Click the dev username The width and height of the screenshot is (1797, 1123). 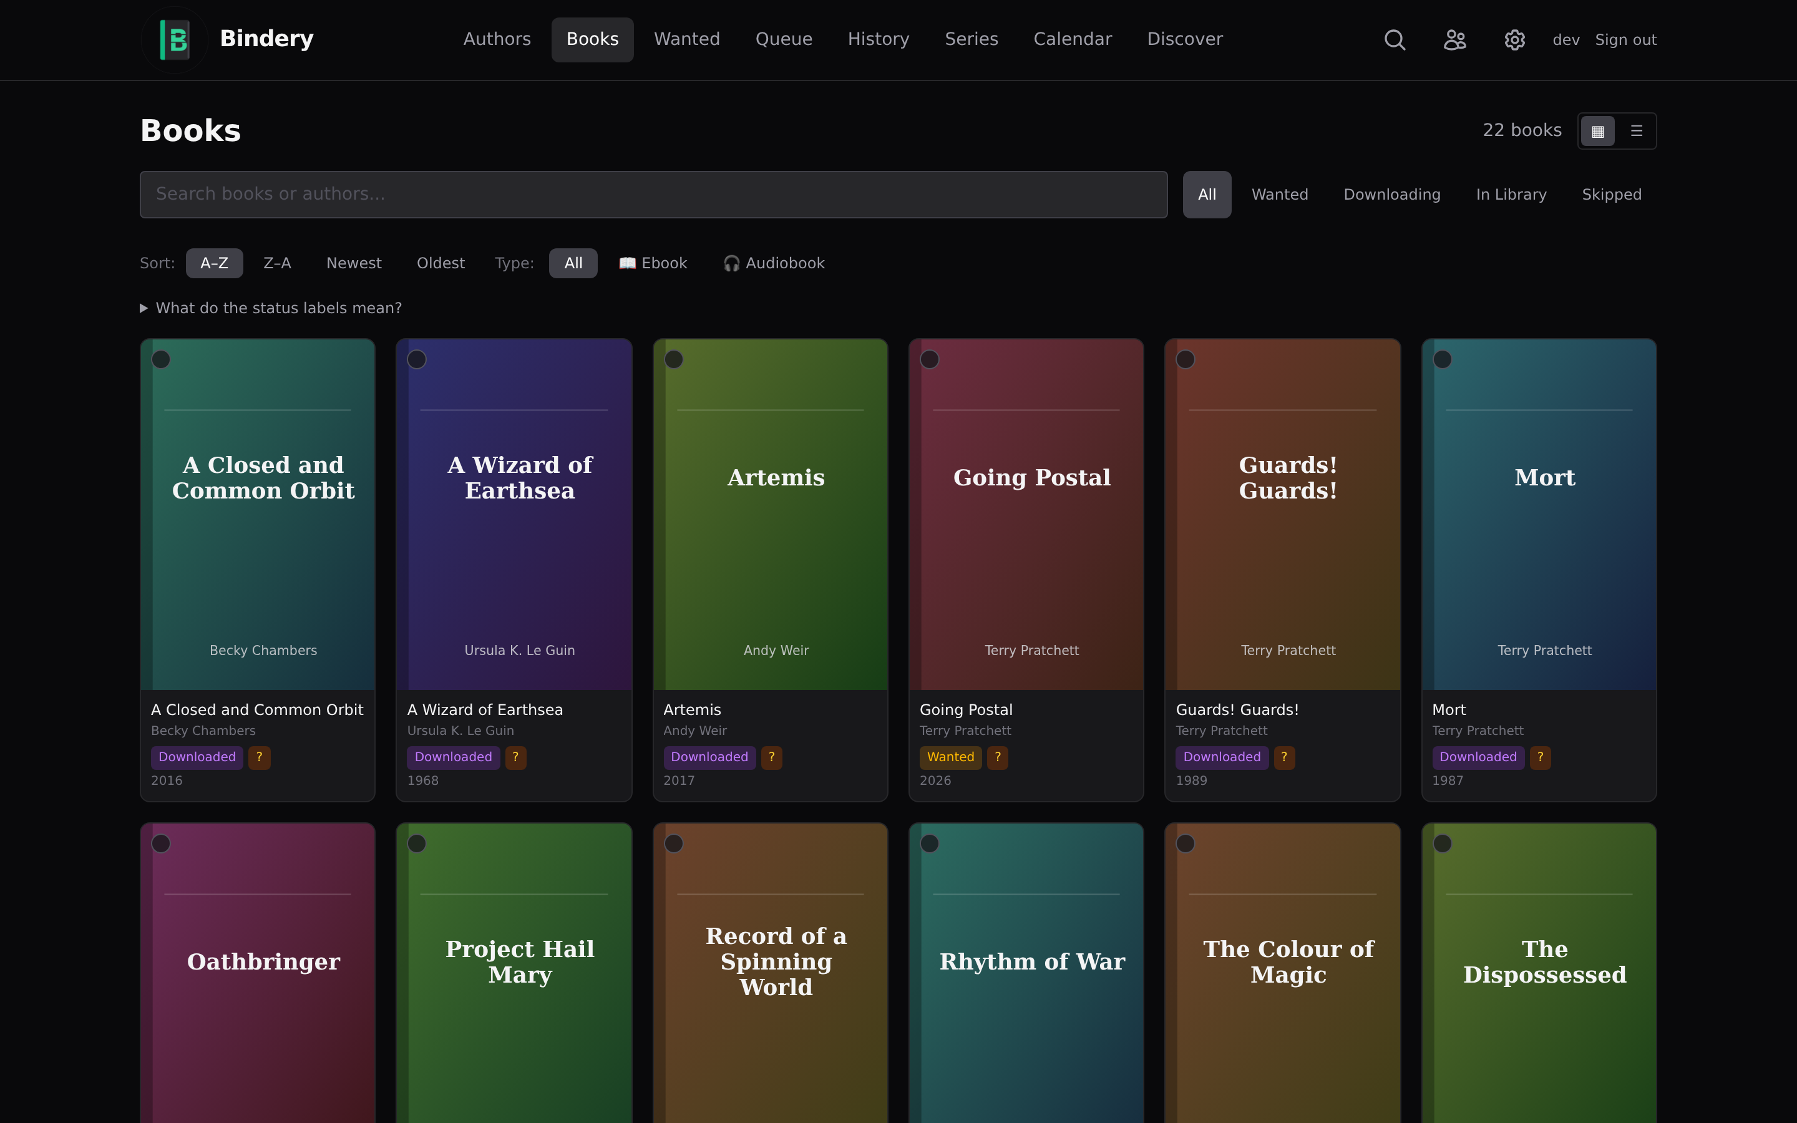click(x=1566, y=40)
